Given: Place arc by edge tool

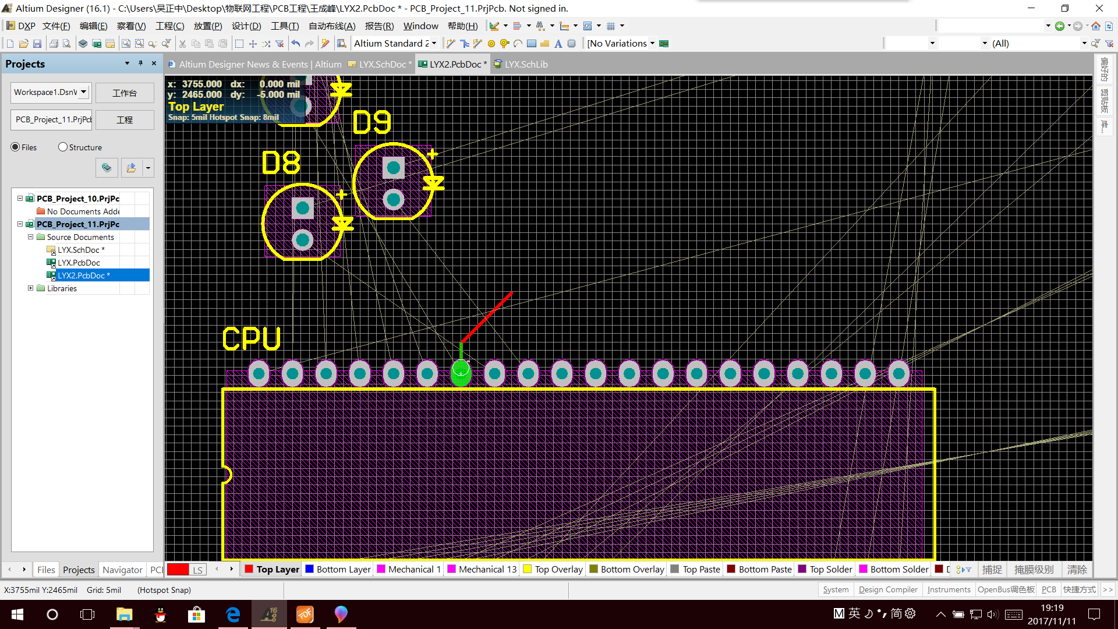Looking at the screenshot, I should [518, 44].
